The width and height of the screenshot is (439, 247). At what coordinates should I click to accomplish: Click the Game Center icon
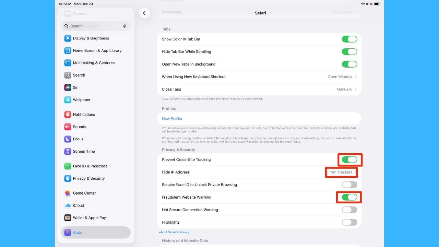click(68, 193)
